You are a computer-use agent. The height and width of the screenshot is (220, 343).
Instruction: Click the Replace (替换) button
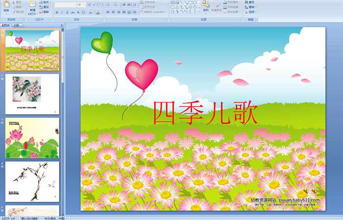[x=251, y=7]
